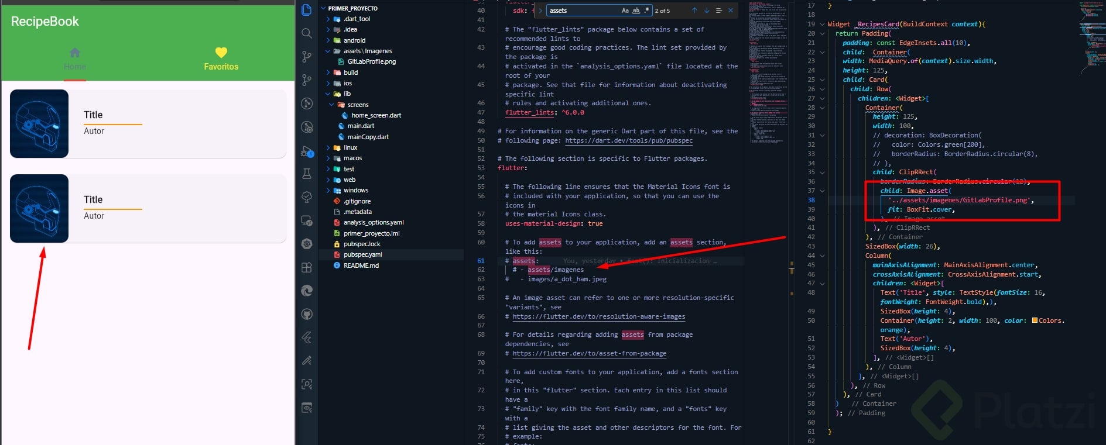Click the home icon in RecipeBook app
Screen dimensions: 1106x445
coord(74,53)
